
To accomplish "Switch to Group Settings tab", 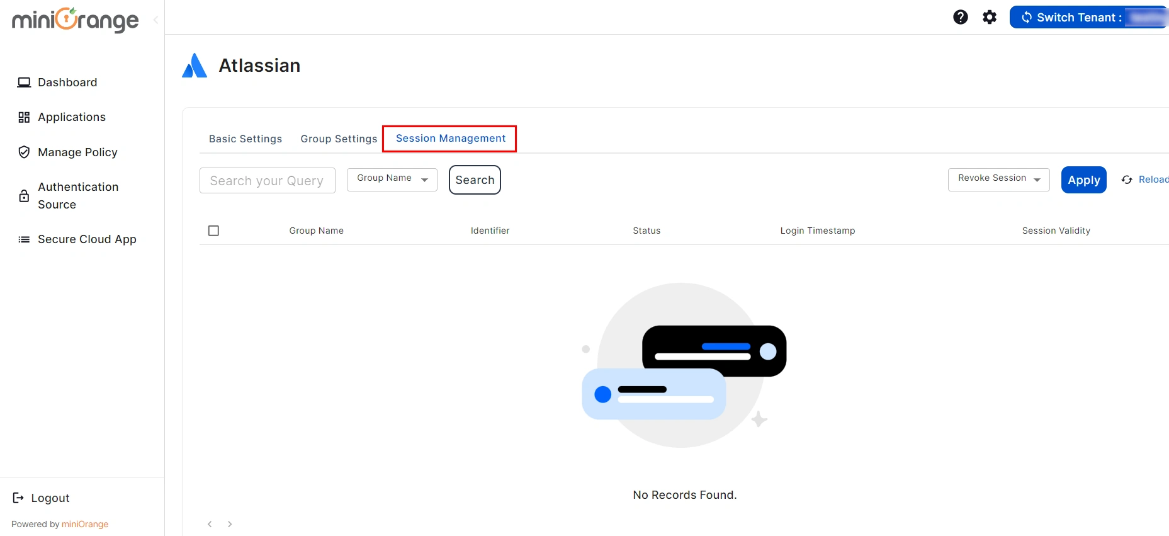I will pyautogui.click(x=339, y=139).
